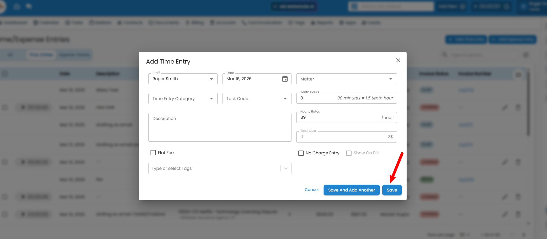This screenshot has width=547, height=239.
Task: Open the column settings icon in the table header
Action: pyautogui.click(x=518, y=75)
